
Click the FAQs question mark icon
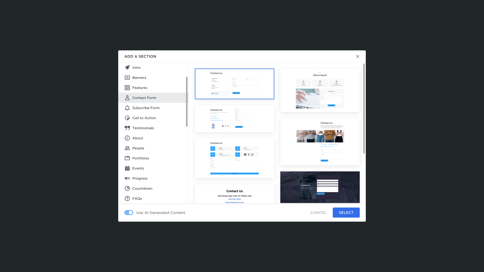tap(127, 198)
